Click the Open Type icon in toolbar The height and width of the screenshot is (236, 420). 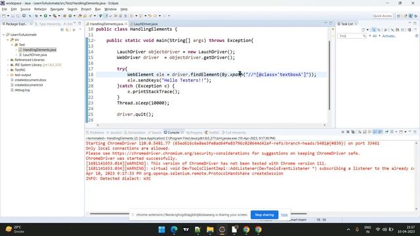coord(79,16)
